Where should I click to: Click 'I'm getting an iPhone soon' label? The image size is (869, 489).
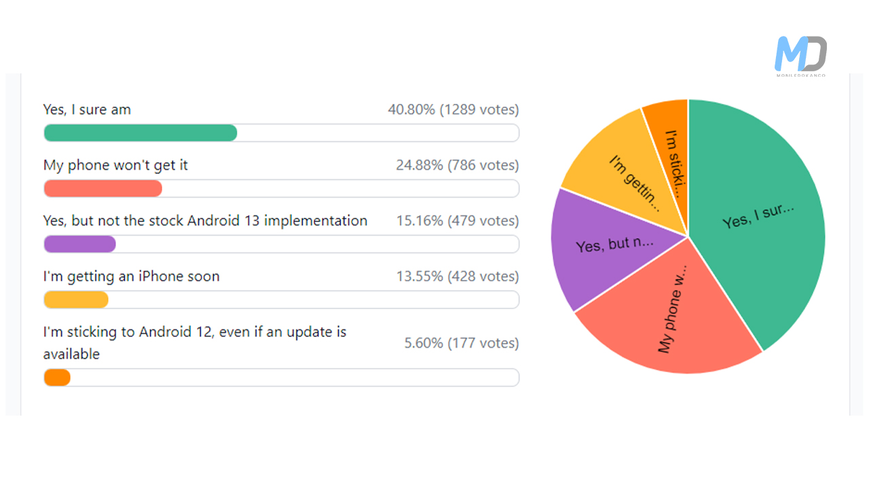click(131, 276)
